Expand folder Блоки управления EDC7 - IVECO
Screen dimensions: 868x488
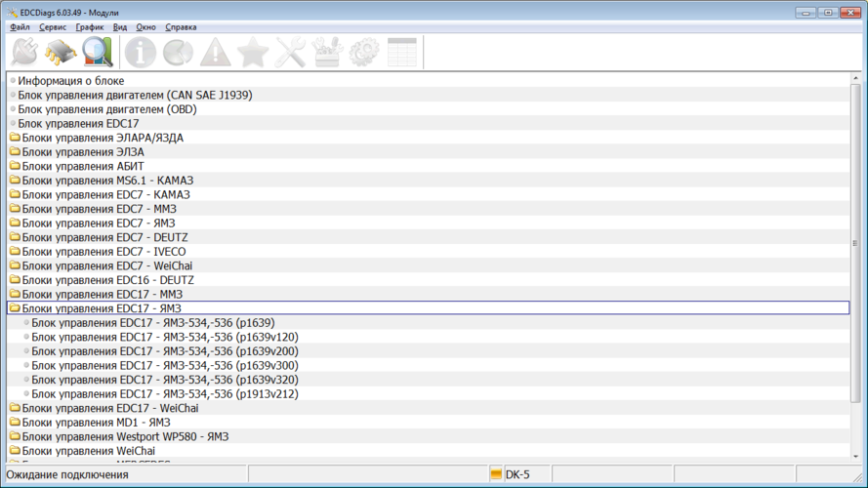point(428,252)
